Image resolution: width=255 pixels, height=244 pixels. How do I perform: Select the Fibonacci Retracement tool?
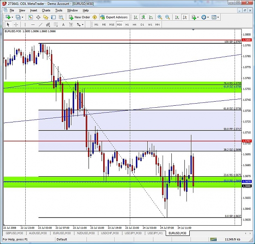coord(56,24)
